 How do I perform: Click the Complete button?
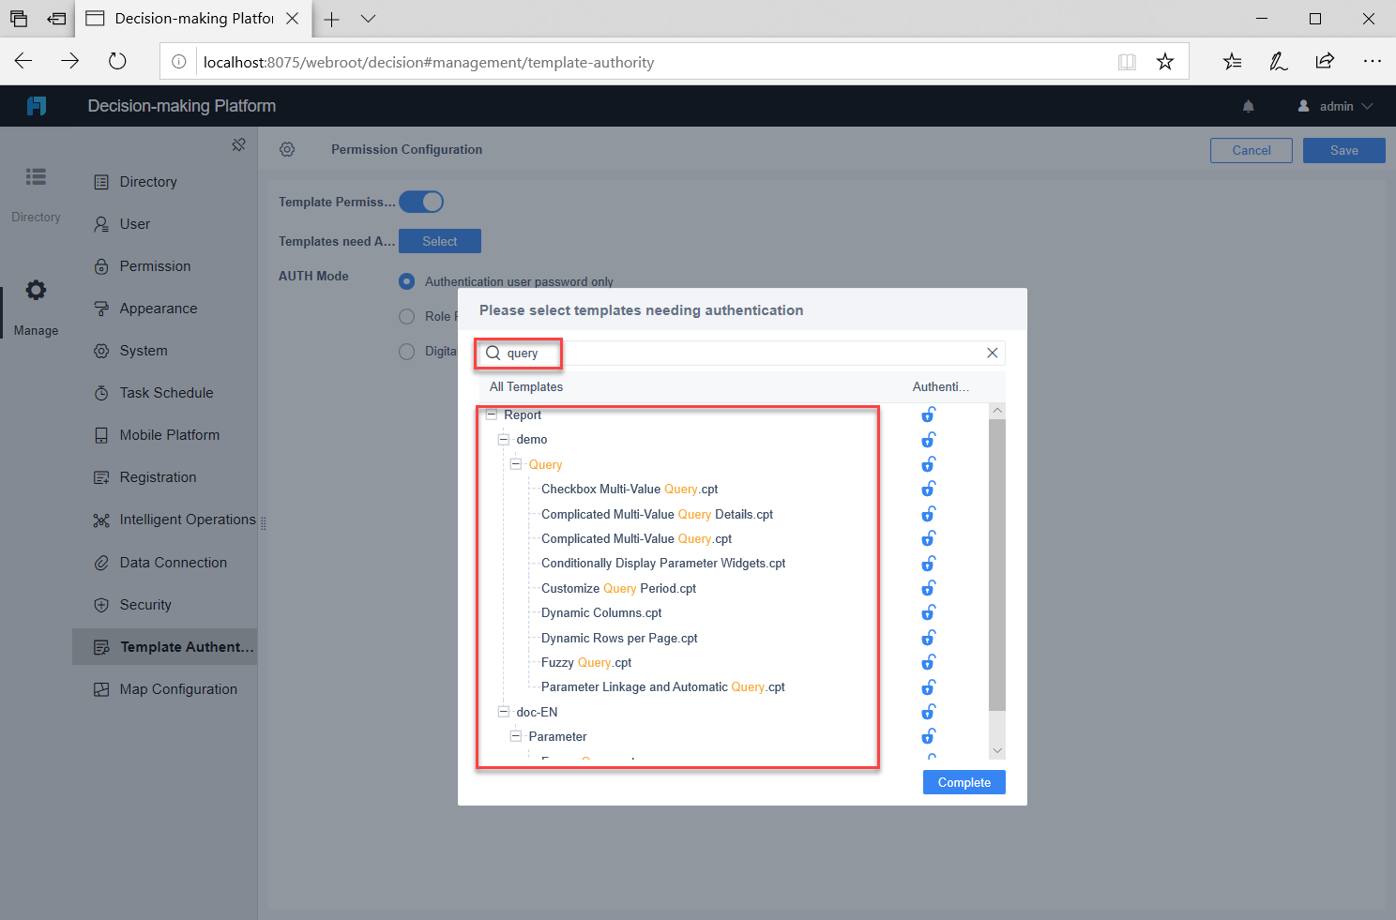pyautogui.click(x=964, y=781)
